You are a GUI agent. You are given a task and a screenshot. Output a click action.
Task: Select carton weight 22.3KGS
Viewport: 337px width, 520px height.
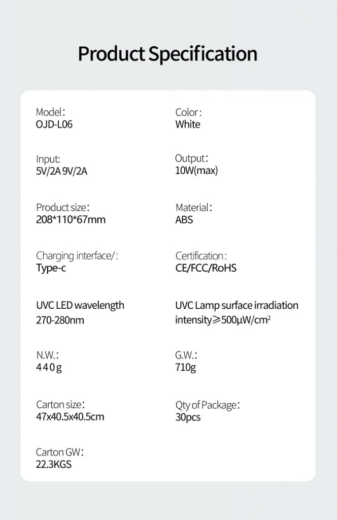coord(54,464)
